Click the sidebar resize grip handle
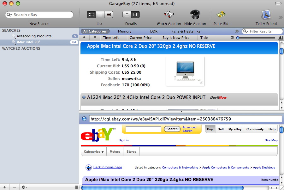This screenshot has height=190, width=284. tap(76, 187)
